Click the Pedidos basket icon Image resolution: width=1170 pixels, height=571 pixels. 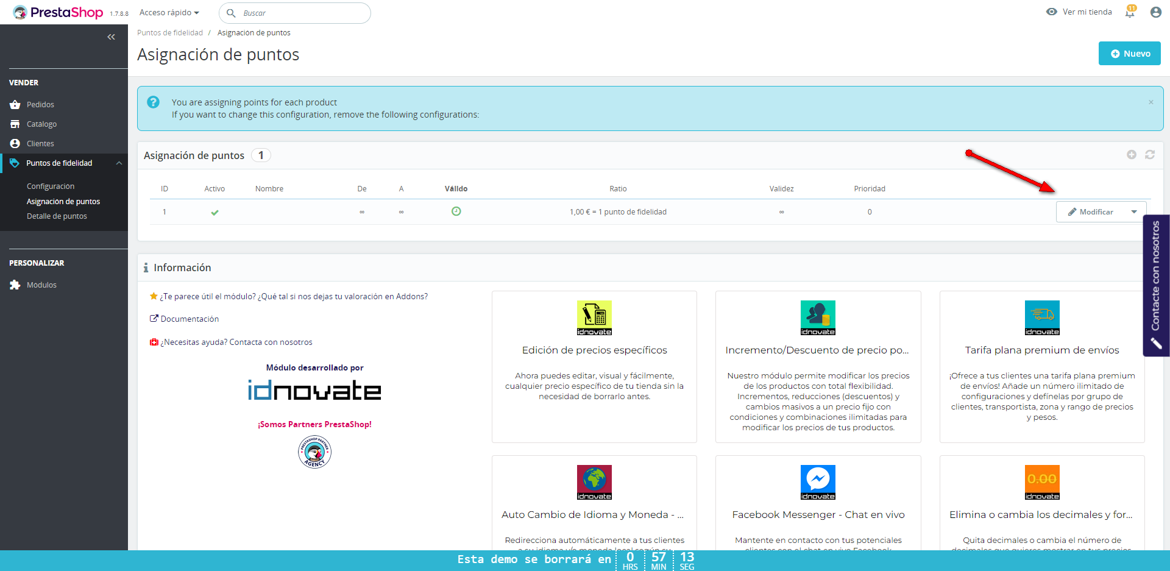click(x=15, y=105)
